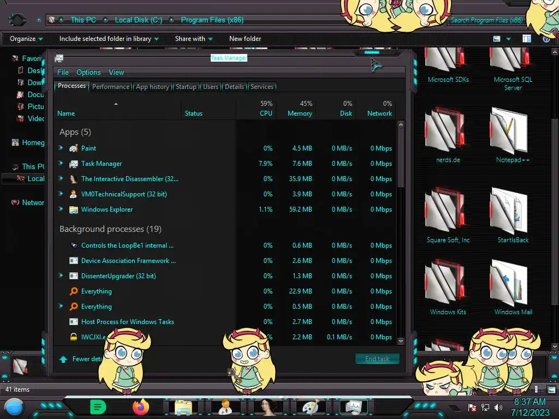Expand the DissenterUpgrader process row
Screen dimensions: 559x419
tap(61, 276)
